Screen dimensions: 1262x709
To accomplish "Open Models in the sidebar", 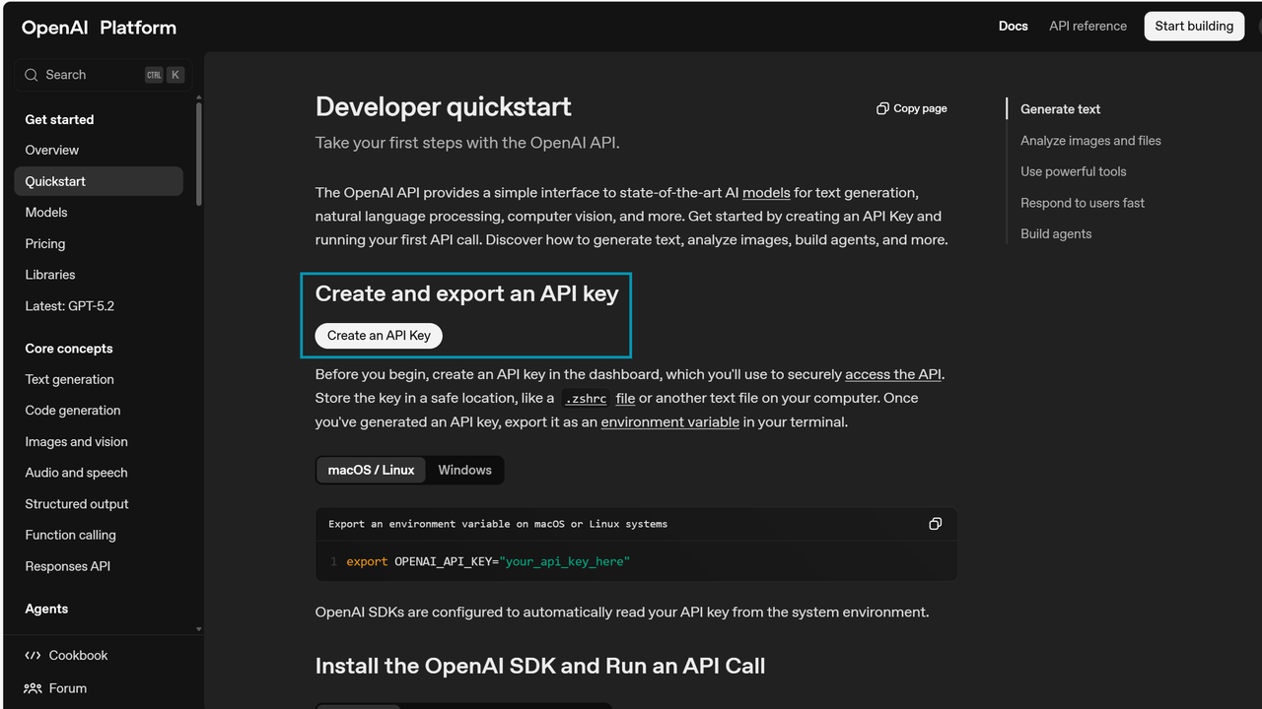I will pyautogui.click(x=46, y=212).
